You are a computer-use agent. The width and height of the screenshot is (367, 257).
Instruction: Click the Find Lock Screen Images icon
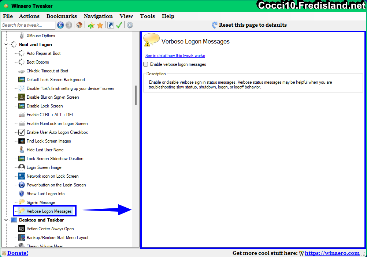click(22, 141)
